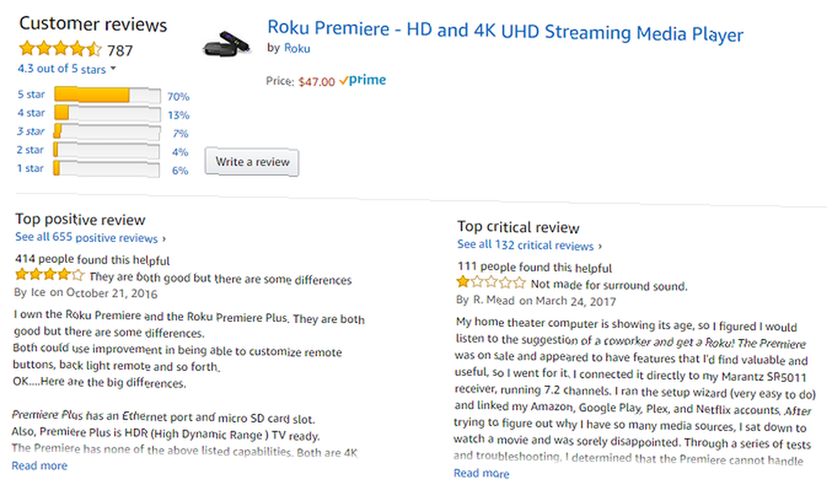Click the one-star rating on critical review

click(x=491, y=283)
